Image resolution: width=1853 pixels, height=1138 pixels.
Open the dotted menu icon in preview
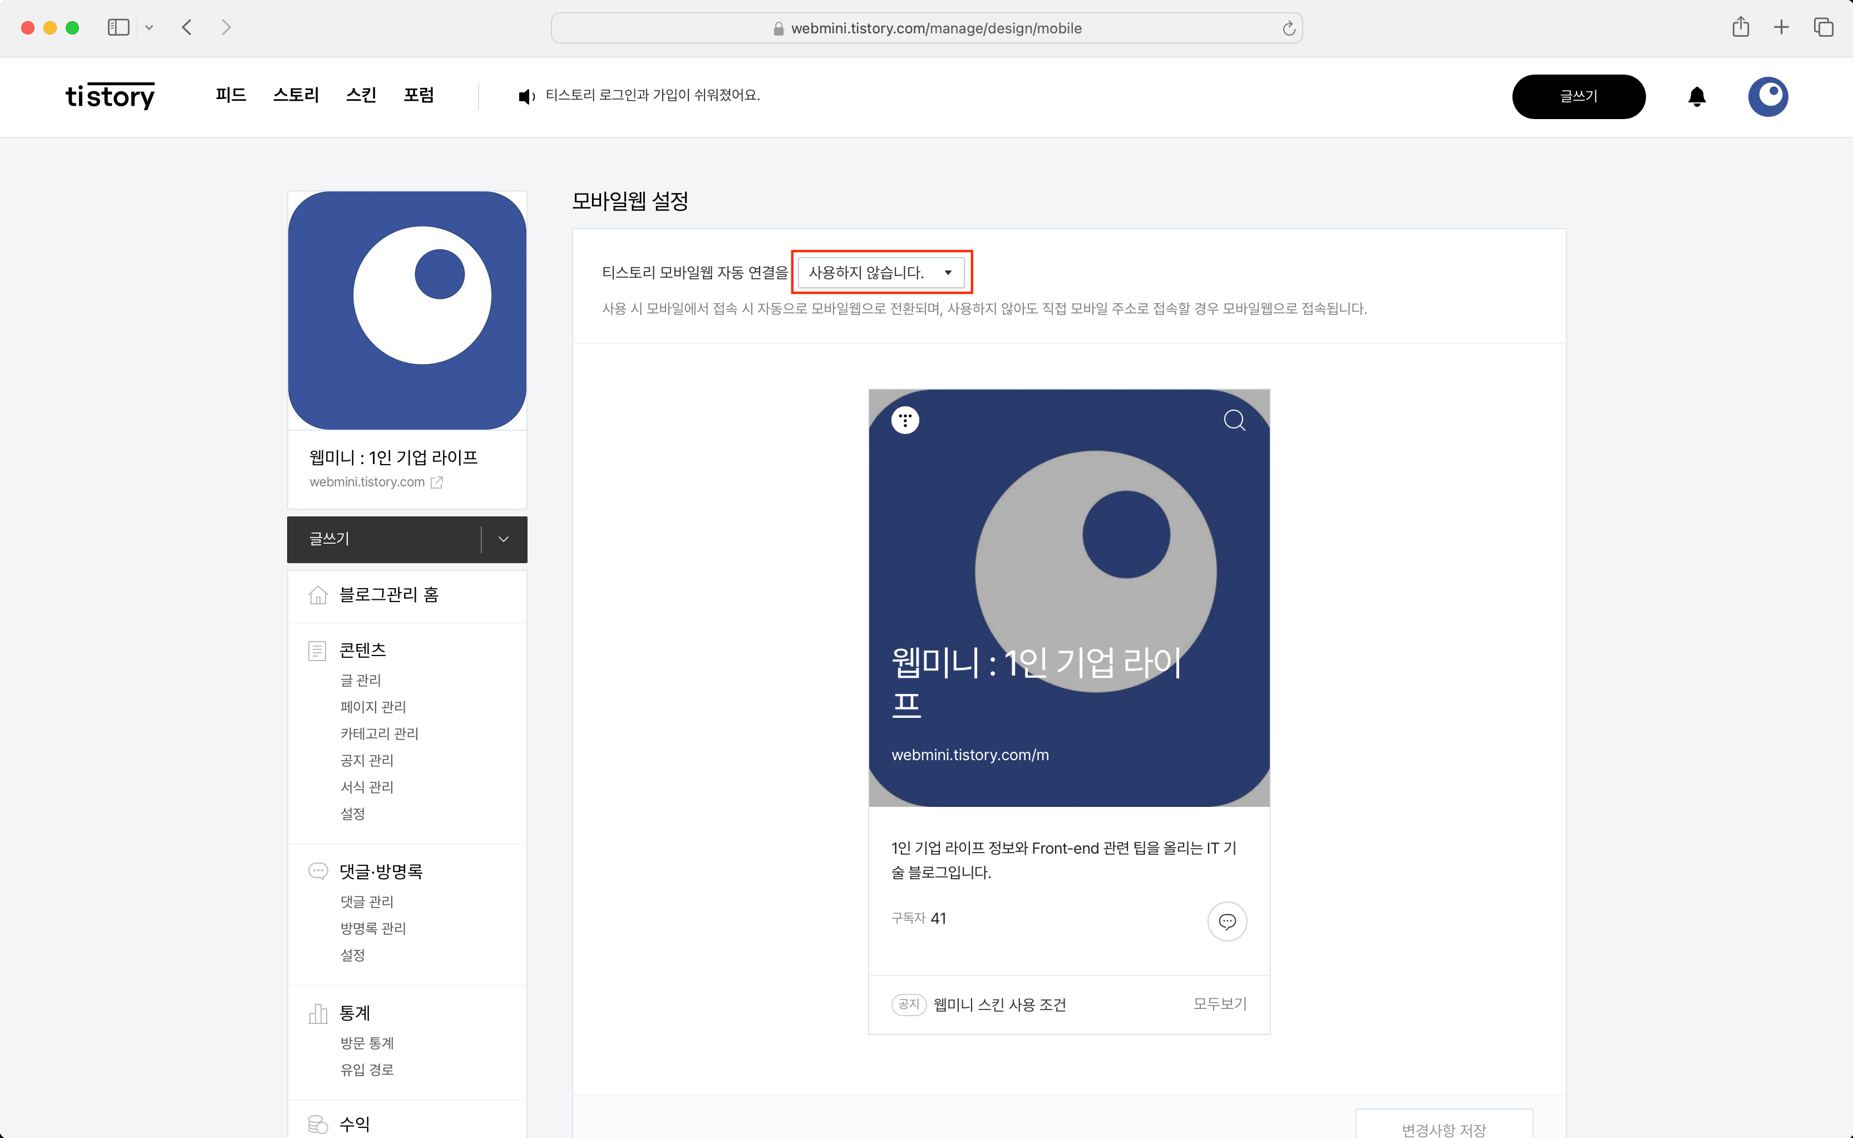coord(905,420)
